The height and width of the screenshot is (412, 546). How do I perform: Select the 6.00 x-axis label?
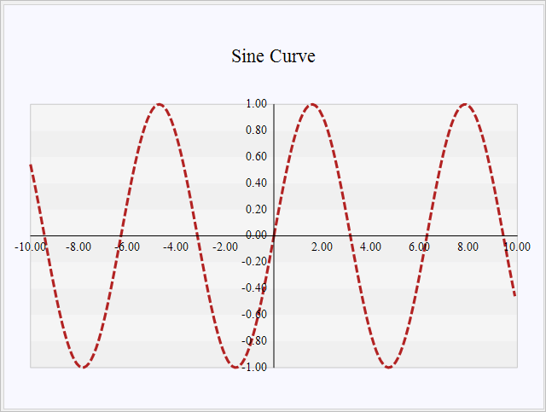click(x=419, y=247)
